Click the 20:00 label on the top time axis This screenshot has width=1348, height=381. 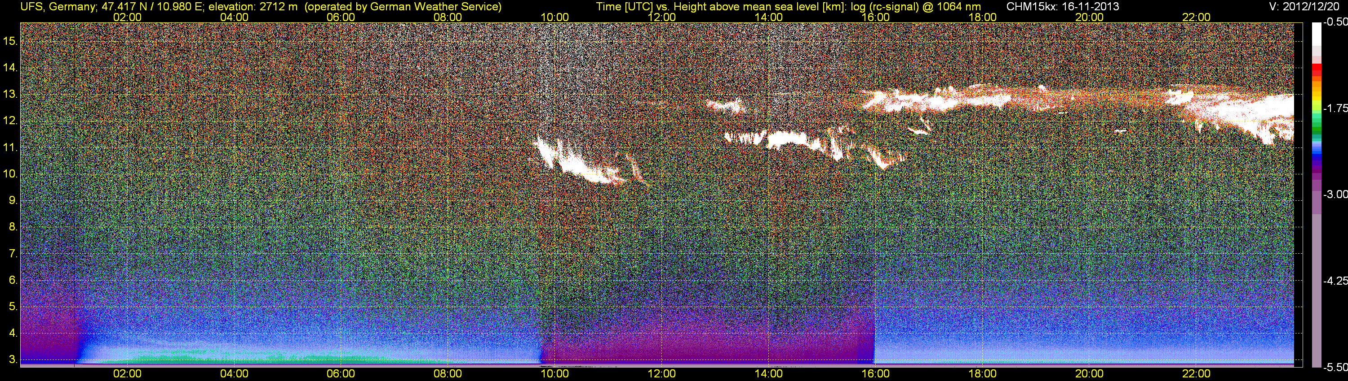tap(1090, 17)
